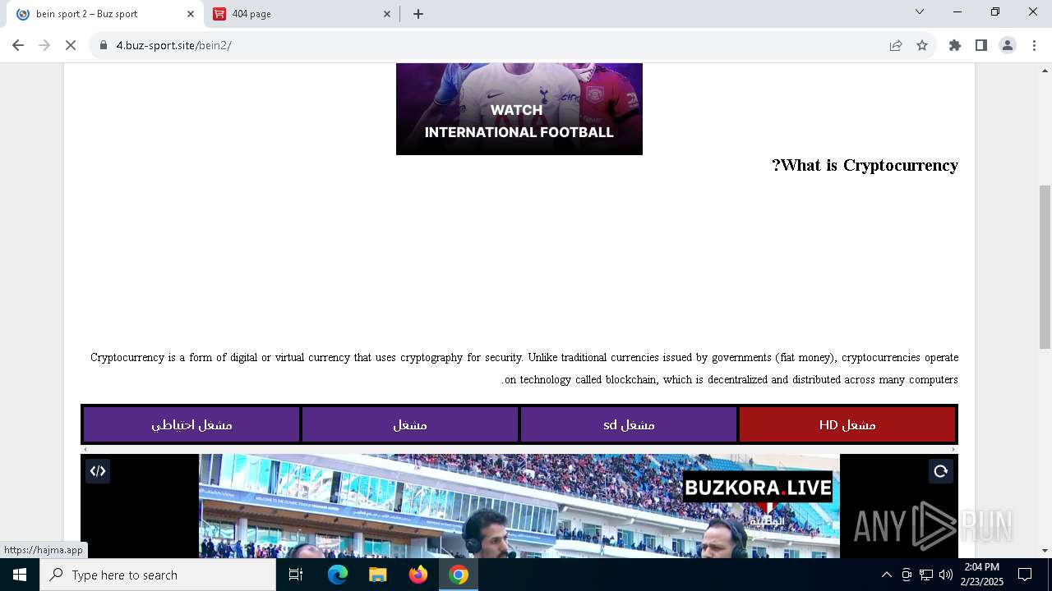
Task: Open Watch International Football banner
Action: coord(519,108)
